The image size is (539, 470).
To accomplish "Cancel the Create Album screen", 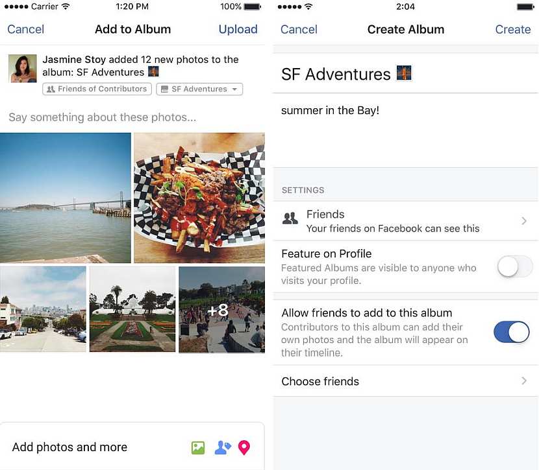I will 299,29.
